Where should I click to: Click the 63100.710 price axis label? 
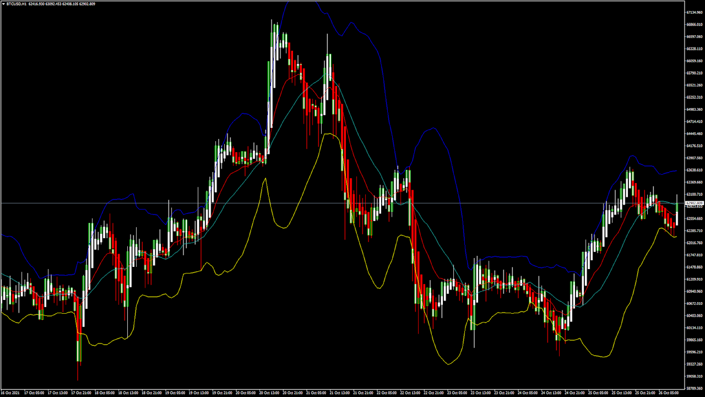click(x=695, y=194)
